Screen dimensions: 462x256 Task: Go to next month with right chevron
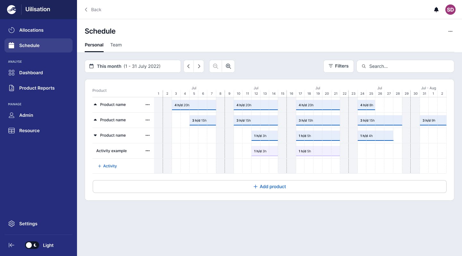(x=199, y=66)
